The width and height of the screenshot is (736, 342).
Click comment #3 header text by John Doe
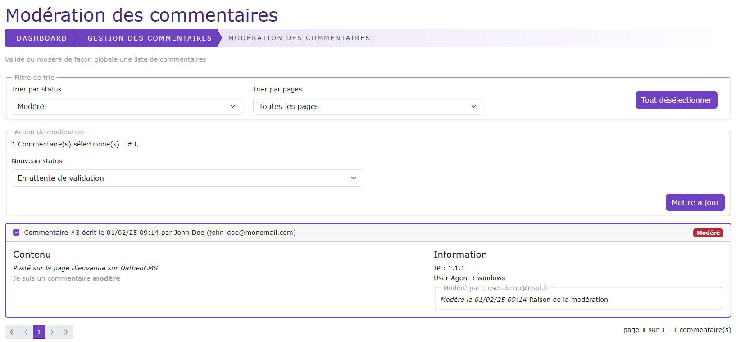160,233
